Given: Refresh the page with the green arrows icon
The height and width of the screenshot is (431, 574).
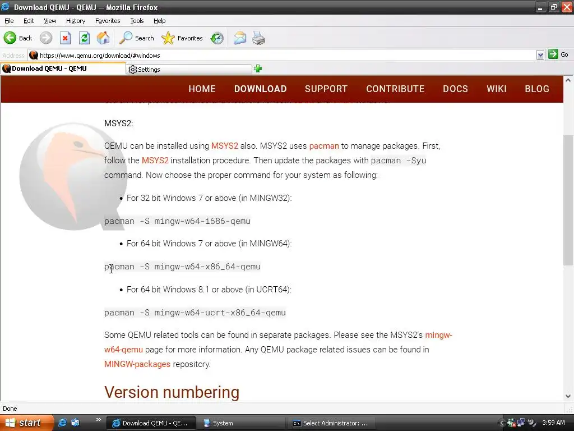Looking at the screenshot, I should click(x=84, y=38).
